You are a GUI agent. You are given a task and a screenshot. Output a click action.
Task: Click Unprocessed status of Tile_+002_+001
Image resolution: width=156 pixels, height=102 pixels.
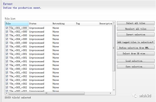pyautogui.click(x=37, y=54)
